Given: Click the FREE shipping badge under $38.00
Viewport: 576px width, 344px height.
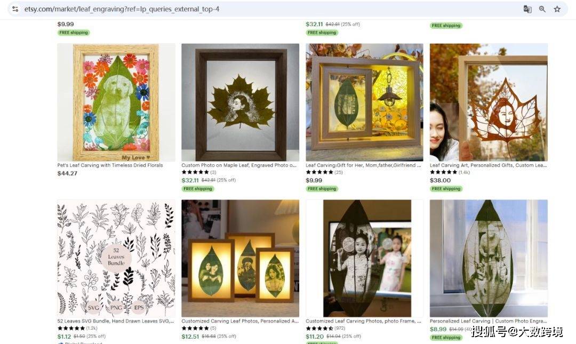Looking at the screenshot, I should point(446,189).
